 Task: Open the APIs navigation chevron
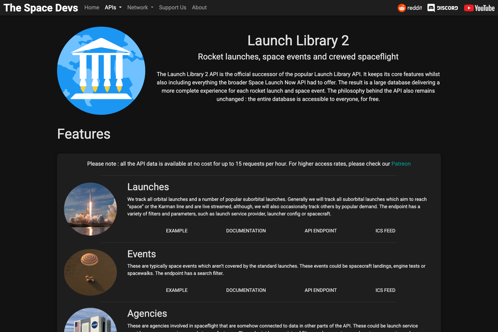pyautogui.click(x=120, y=7)
